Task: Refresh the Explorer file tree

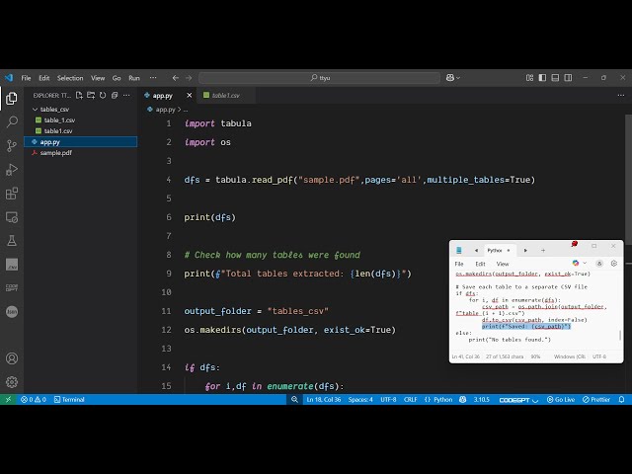Action: pos(103,96)
